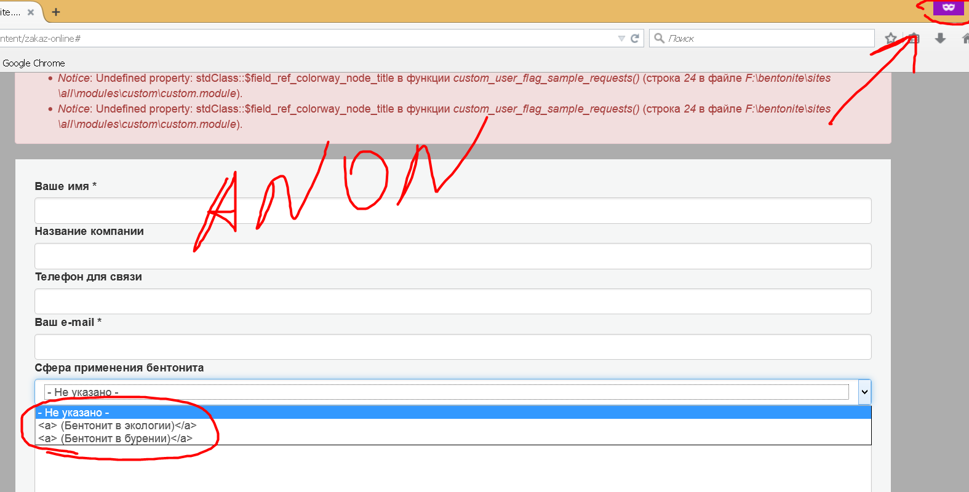Click the Телефон для связи label
The image size is (969, 492).
point(88,277)
